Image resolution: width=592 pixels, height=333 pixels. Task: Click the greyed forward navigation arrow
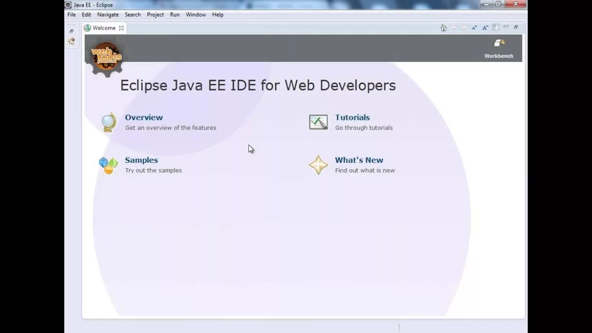pos(464,28)
